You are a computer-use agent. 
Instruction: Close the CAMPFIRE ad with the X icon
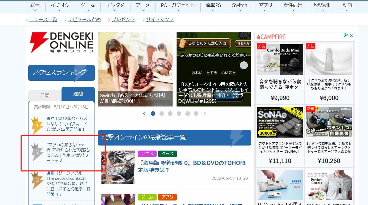tap(351, 35)
